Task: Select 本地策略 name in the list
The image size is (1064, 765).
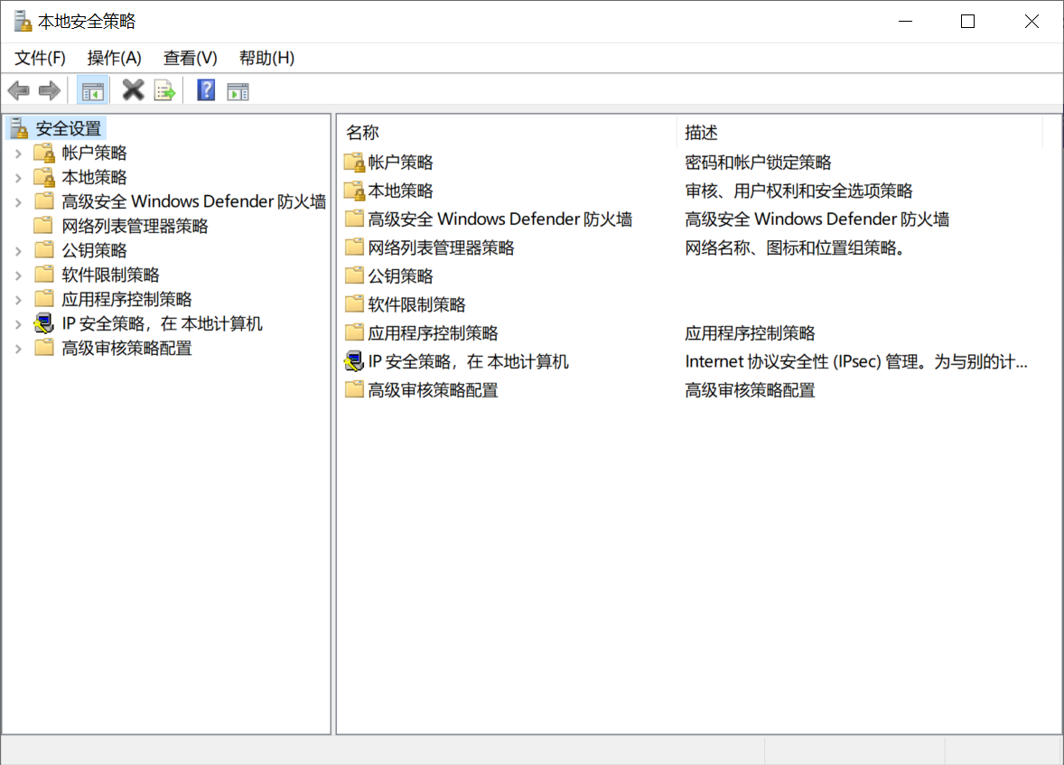Action: point(400,191)
